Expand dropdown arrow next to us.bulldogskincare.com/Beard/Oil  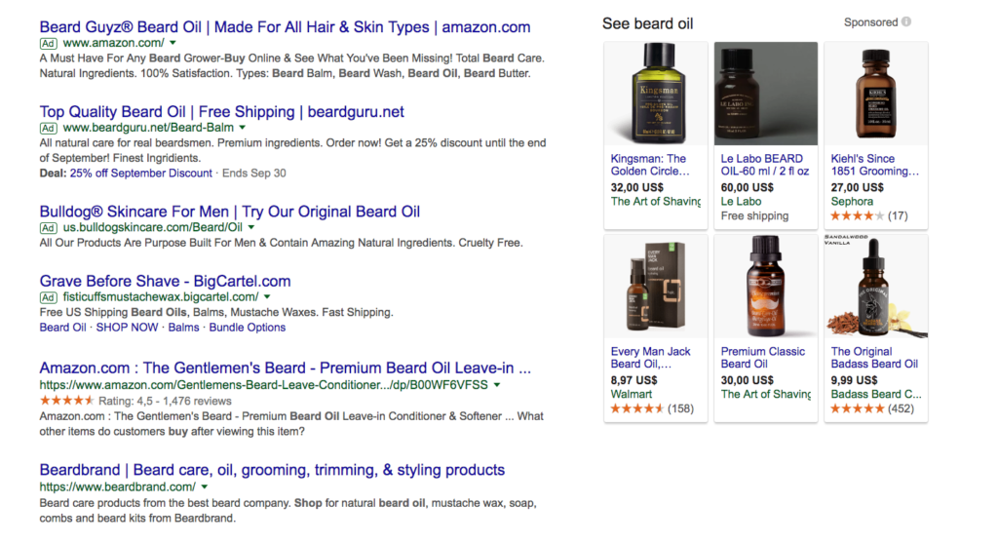click(251, 227)
